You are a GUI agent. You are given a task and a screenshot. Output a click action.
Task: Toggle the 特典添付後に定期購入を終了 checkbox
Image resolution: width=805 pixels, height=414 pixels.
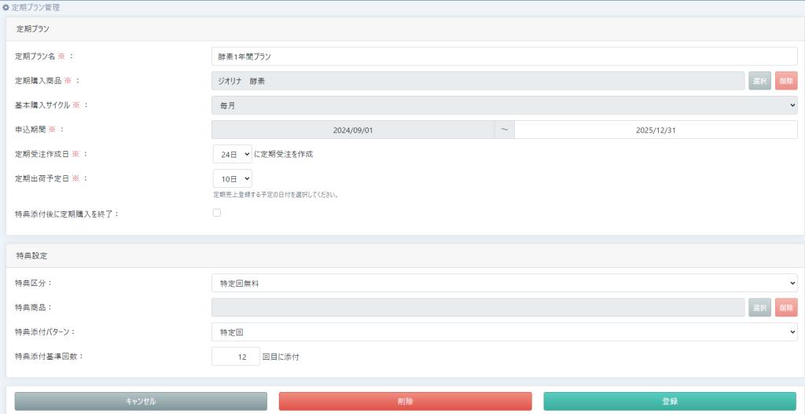point(217,213)
